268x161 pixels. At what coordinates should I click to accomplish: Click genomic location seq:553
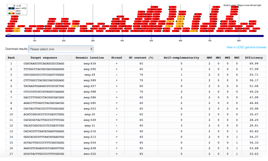pyautogui.click(x=89, y=109)
